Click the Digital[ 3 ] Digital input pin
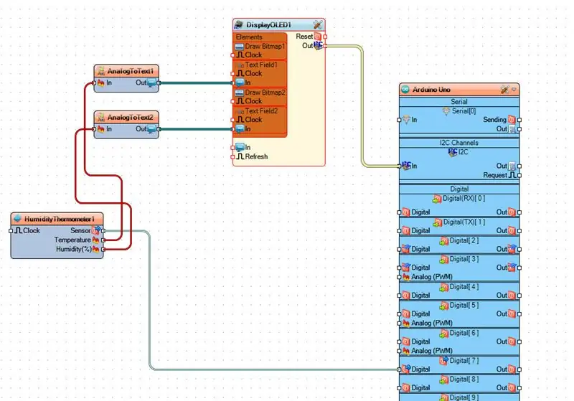Screen dimensions: 574x401 pyautogui.click(x=399, y=268)
